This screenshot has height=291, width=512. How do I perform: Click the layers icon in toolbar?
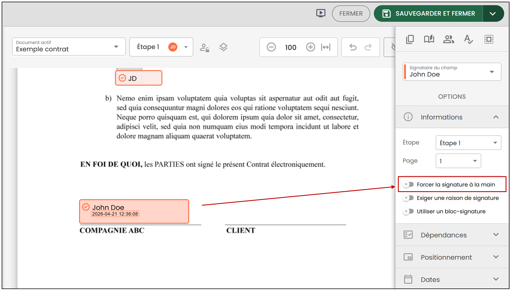[x=223, y=47]
